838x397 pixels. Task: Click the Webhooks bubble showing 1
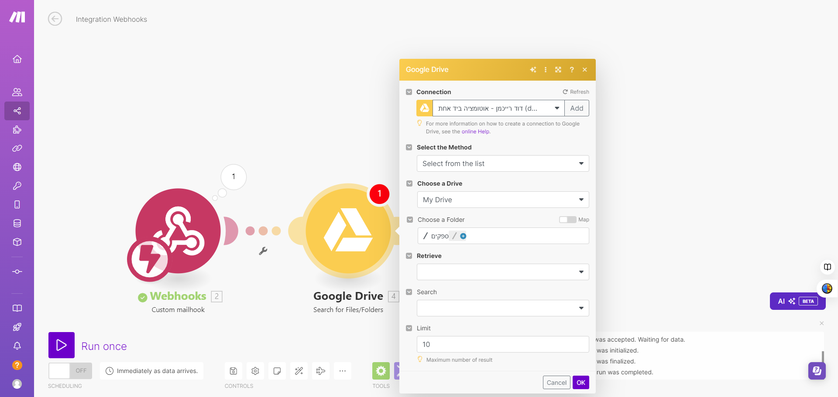point(234,176)
